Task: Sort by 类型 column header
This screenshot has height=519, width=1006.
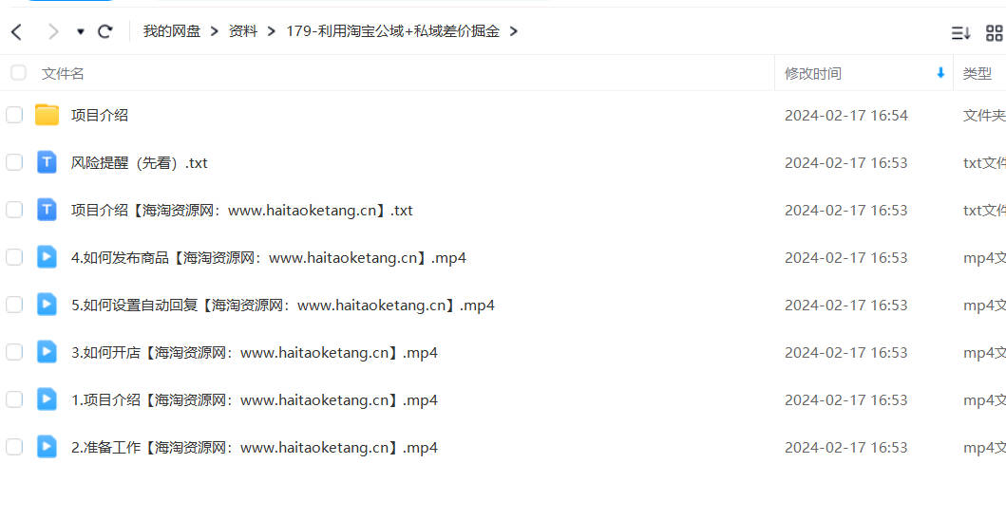Action: point(978,74)
